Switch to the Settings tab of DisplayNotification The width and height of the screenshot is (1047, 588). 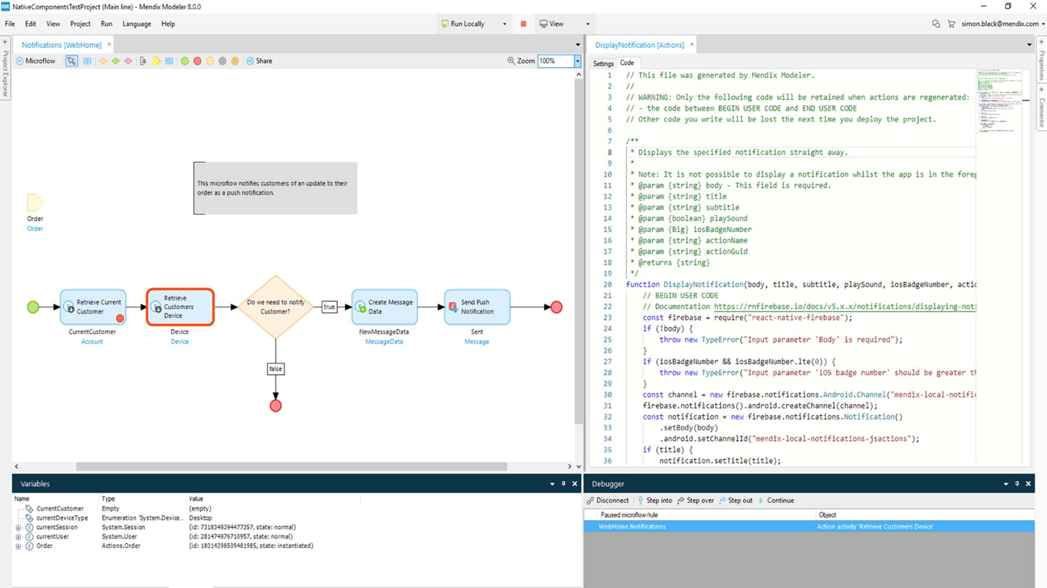coord(603,63)
